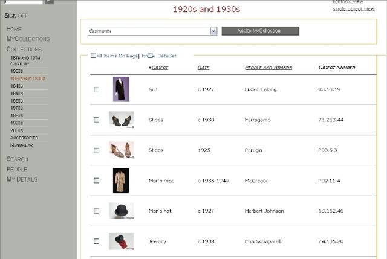387x259 pixels.
Task: Open MyCollections in the sidebar
Action: (28, 39)
